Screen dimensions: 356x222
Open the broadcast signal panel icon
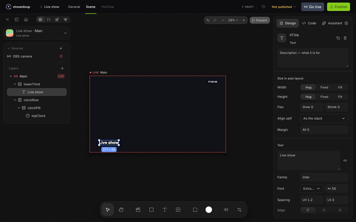[65, 19]
